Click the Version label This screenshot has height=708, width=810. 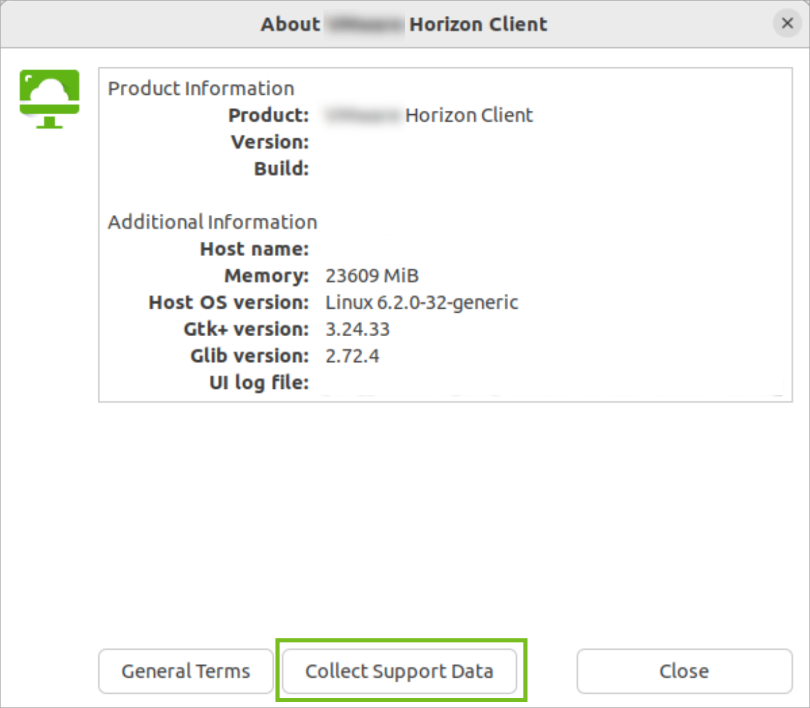coord(270,142)
